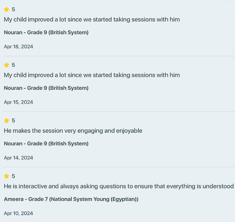
Task: Click the Apr 10, 2024 review date
Action: click(x=18, y=213)
